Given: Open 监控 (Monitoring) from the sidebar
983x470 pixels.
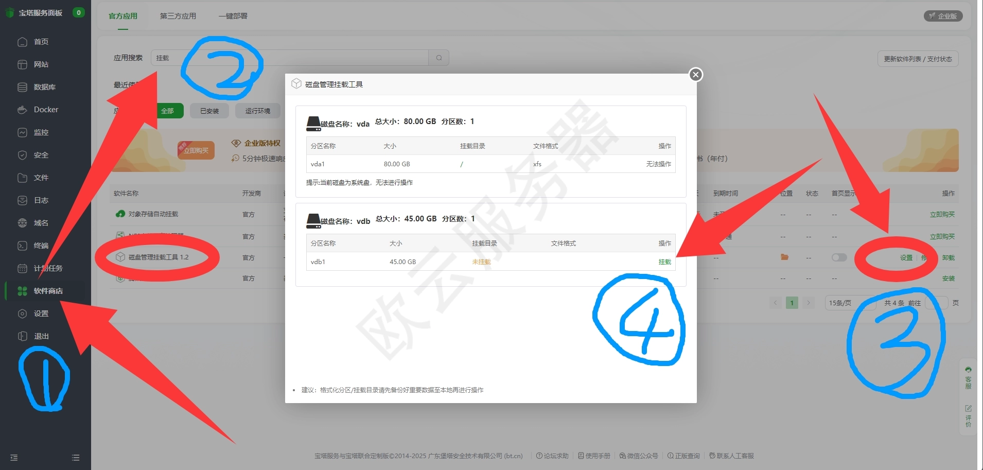Looking at the screenshot, I should tap(45, 132).
